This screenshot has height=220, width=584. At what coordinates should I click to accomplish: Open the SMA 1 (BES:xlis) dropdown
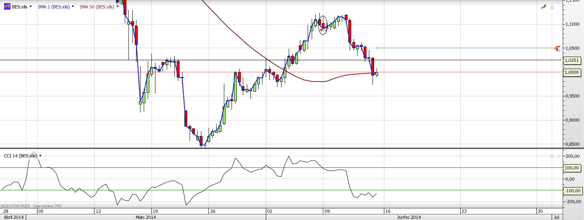pyautogui.click(x=72, y=7)
